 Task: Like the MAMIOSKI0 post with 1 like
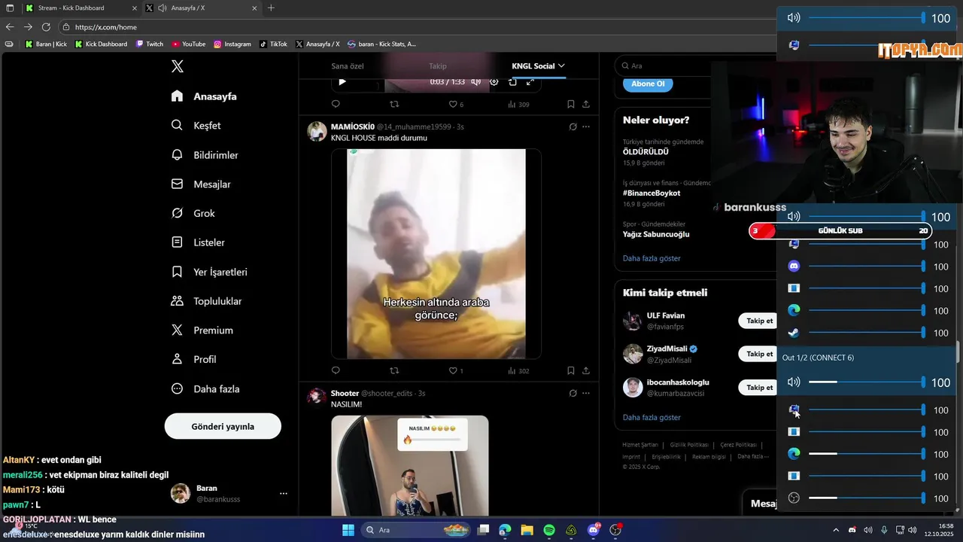pyautogui.click(x=457, y=370)
